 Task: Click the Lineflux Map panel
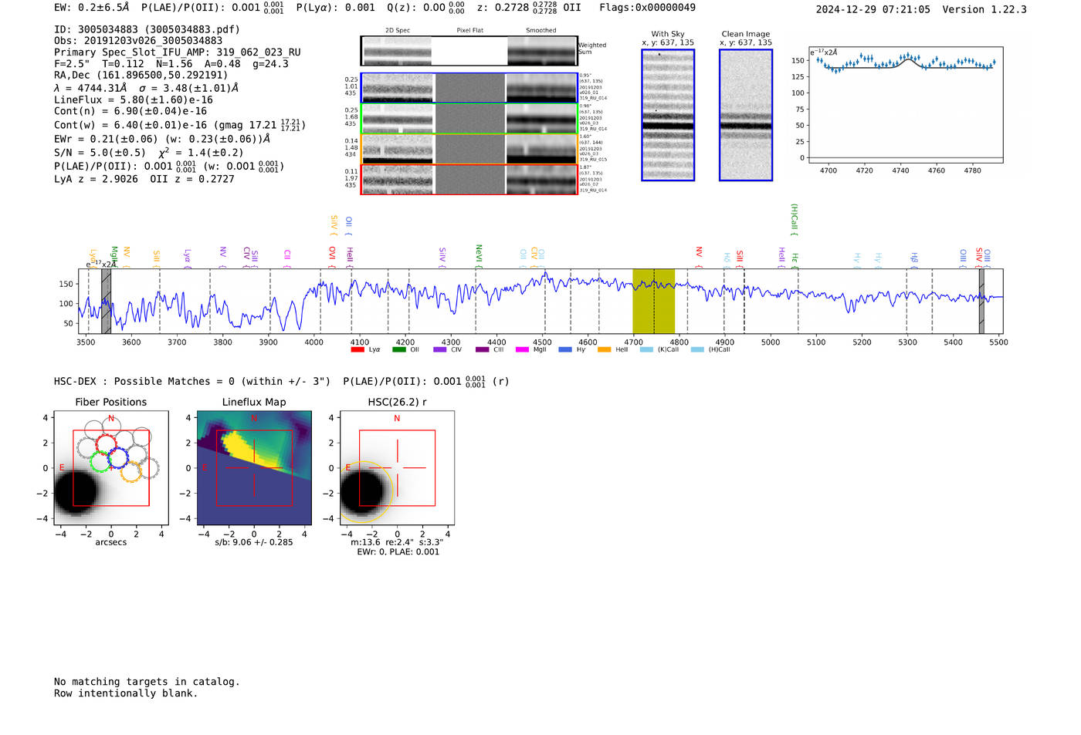254,468
